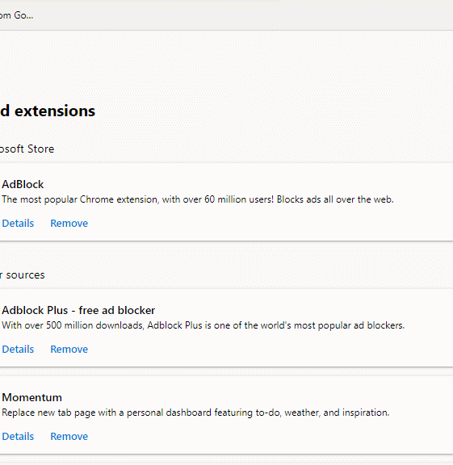Open Details for the AdBlock extension

click(18, 224)
